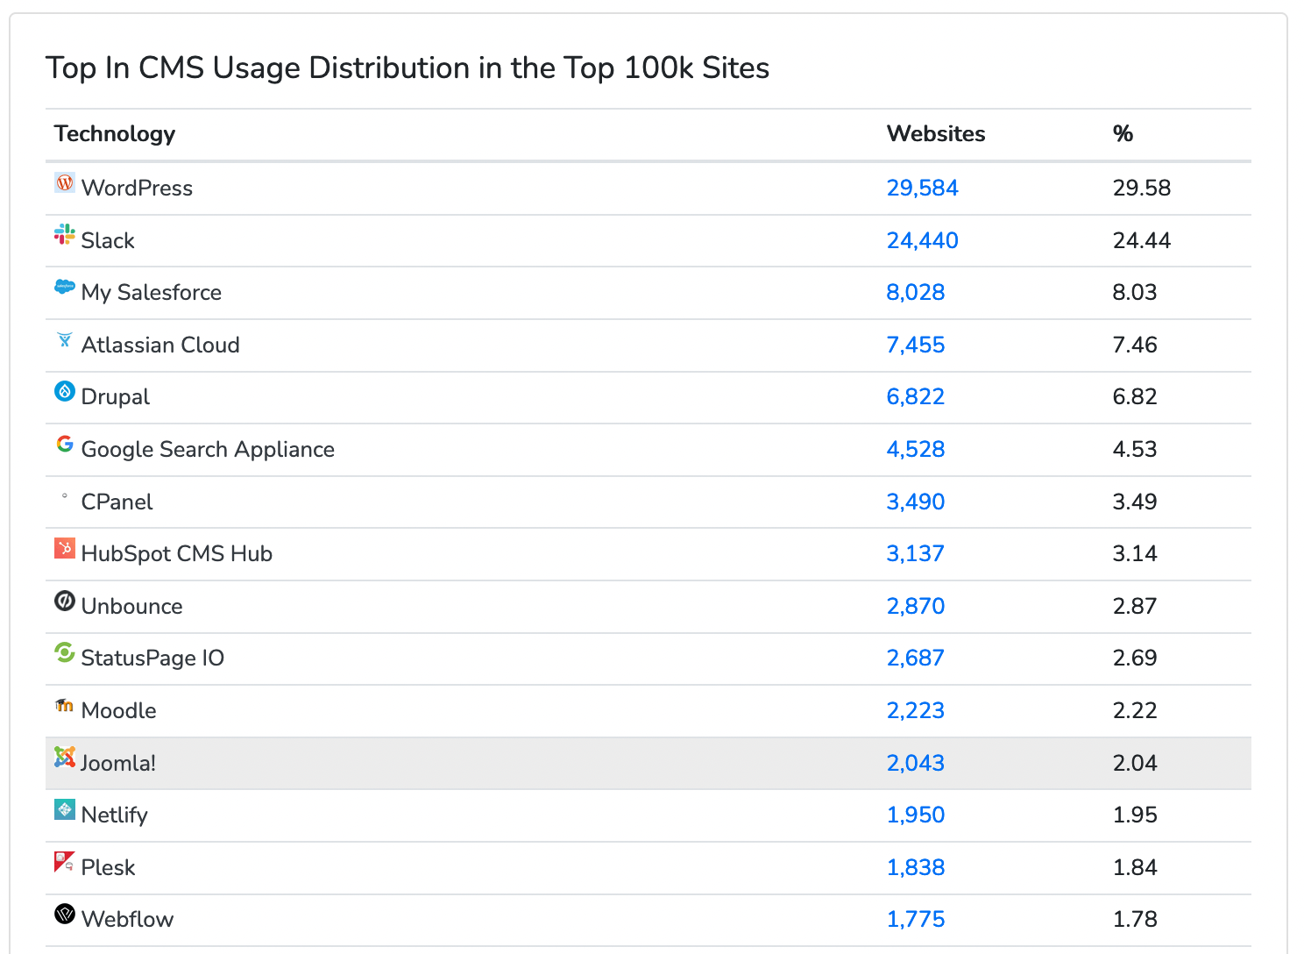Image resolution: width=1304 pixels, height=954 pixels.
Task: Select the CPanel technology name
Action: pyautogui.click(x=117, y=502)
